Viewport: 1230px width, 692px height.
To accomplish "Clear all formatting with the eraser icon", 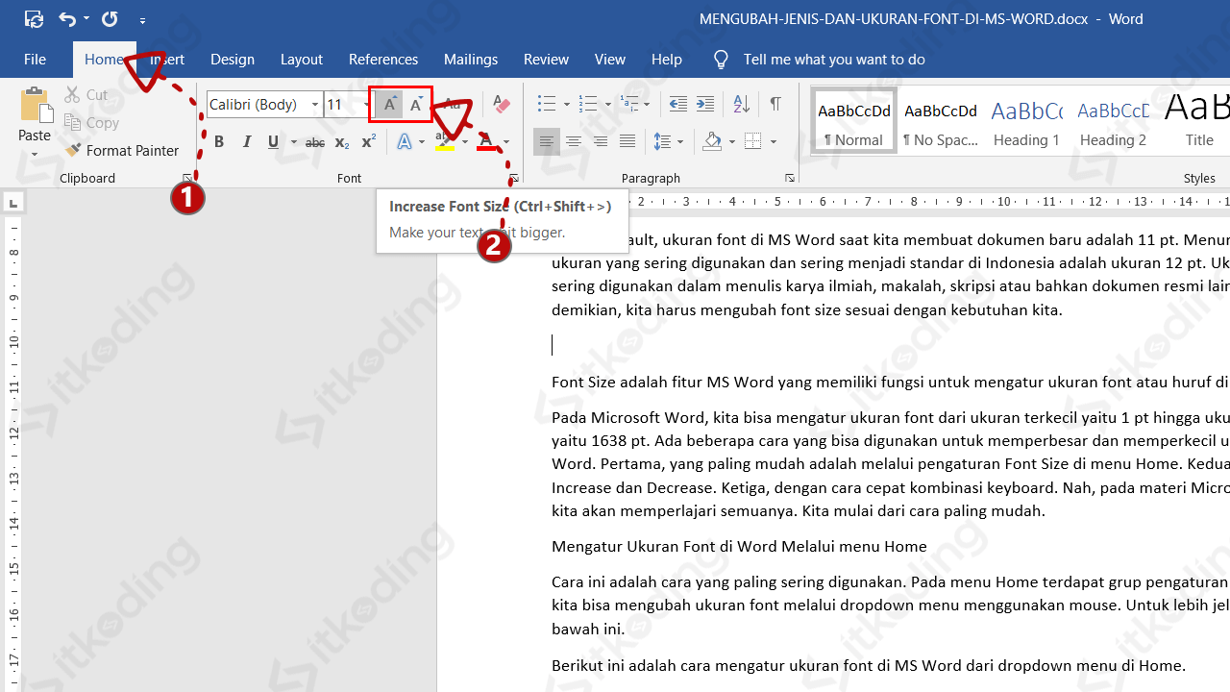I will [501, 104].
